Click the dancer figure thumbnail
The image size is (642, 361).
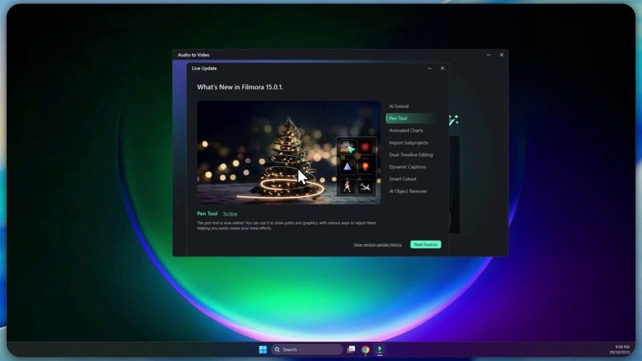347,187
